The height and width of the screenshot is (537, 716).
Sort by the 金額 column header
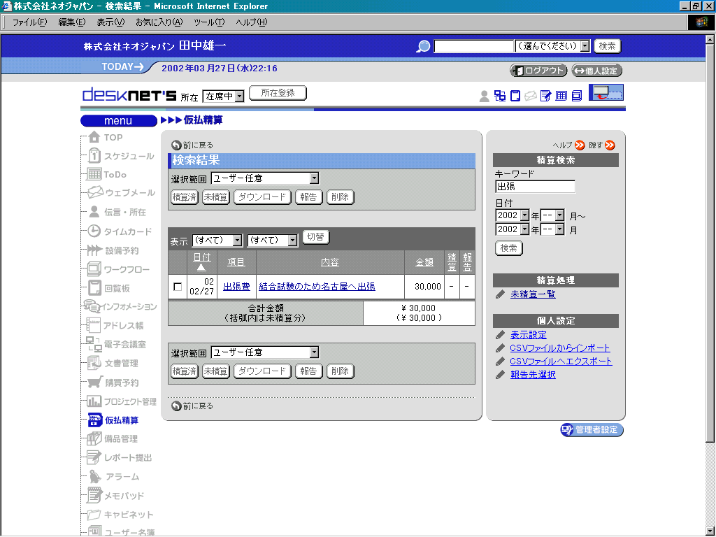[424, 262]
